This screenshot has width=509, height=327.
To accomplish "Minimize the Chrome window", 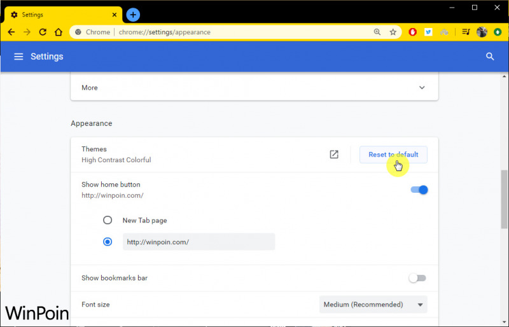I will (x=452, y=8).
